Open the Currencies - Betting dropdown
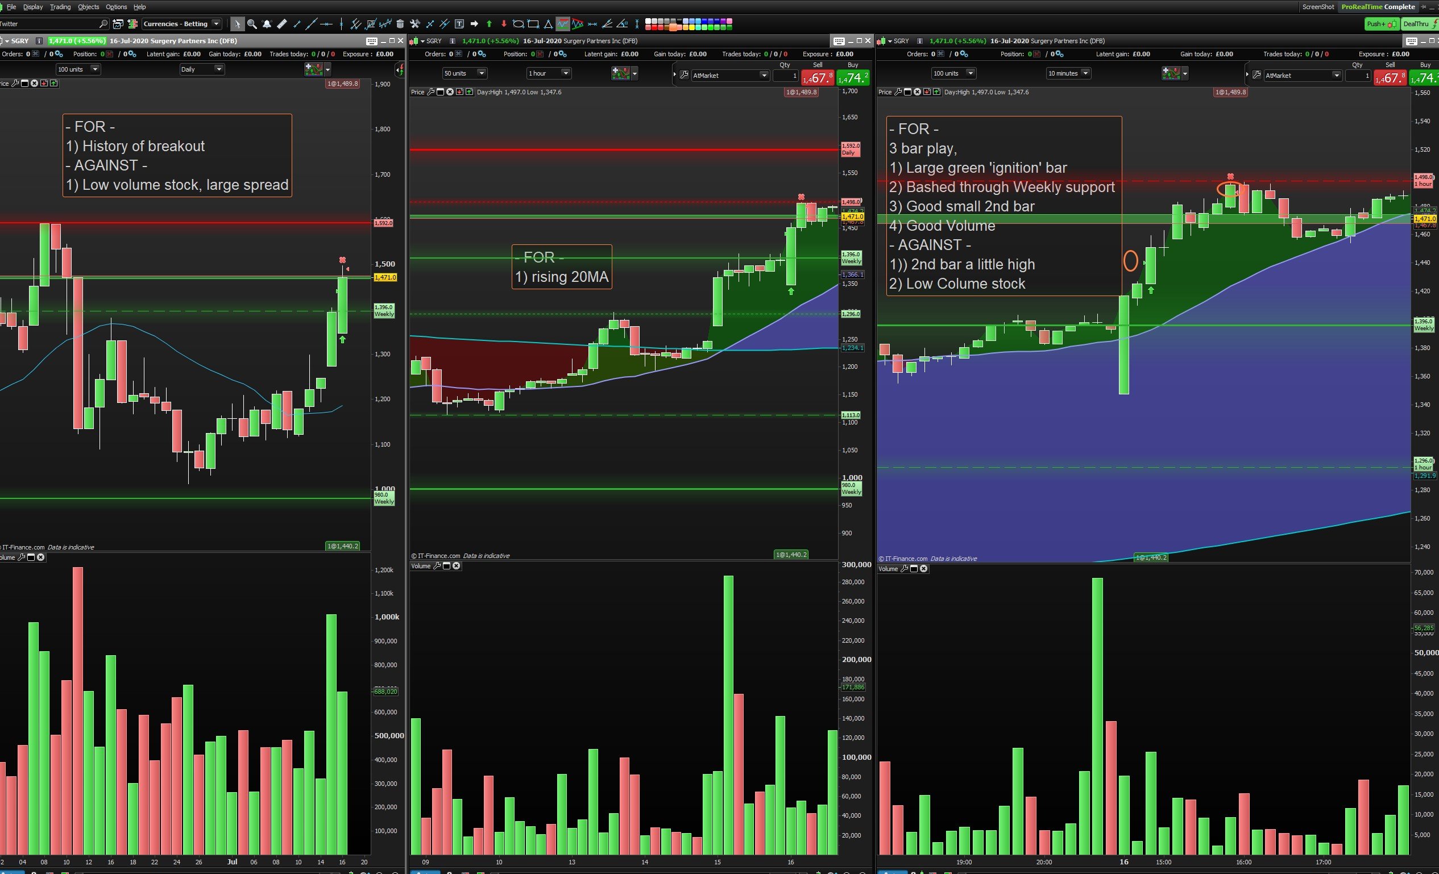Viewport: 1439px width, 874px height. tap(181, 24)
